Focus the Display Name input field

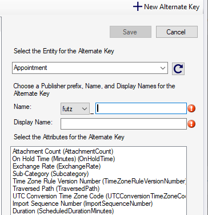click(123, 124)
